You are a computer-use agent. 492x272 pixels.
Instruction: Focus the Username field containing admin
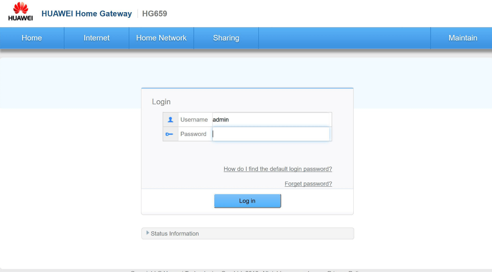271,120
